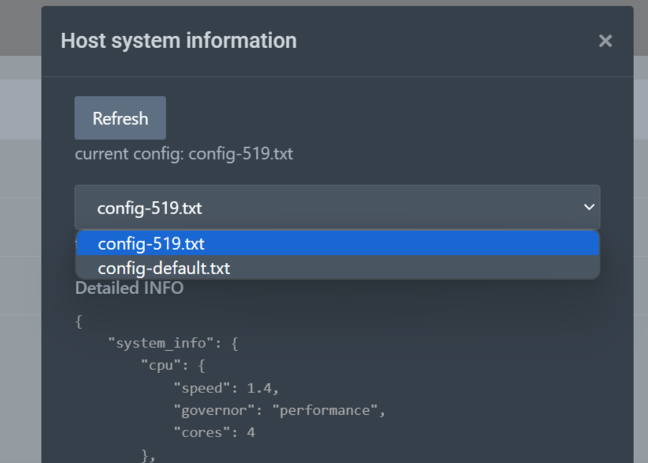Click the 1.4 speed value
The image size is (648, 463).
pos(259,388)
